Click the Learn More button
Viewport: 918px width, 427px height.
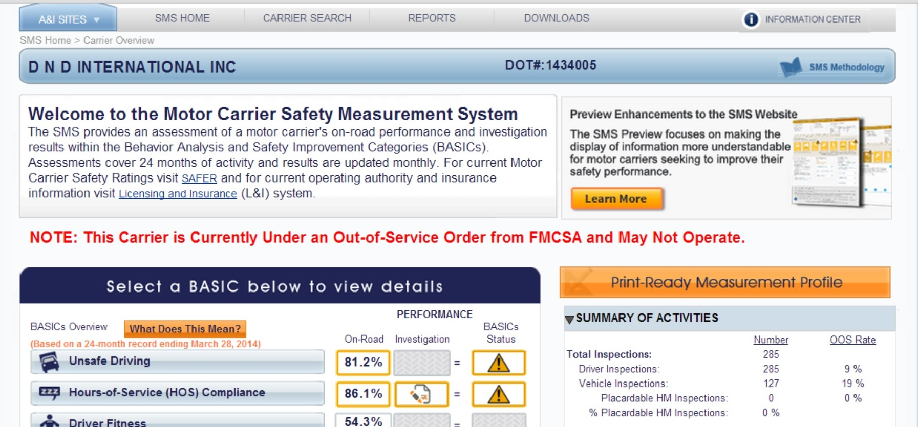(617, 199)
